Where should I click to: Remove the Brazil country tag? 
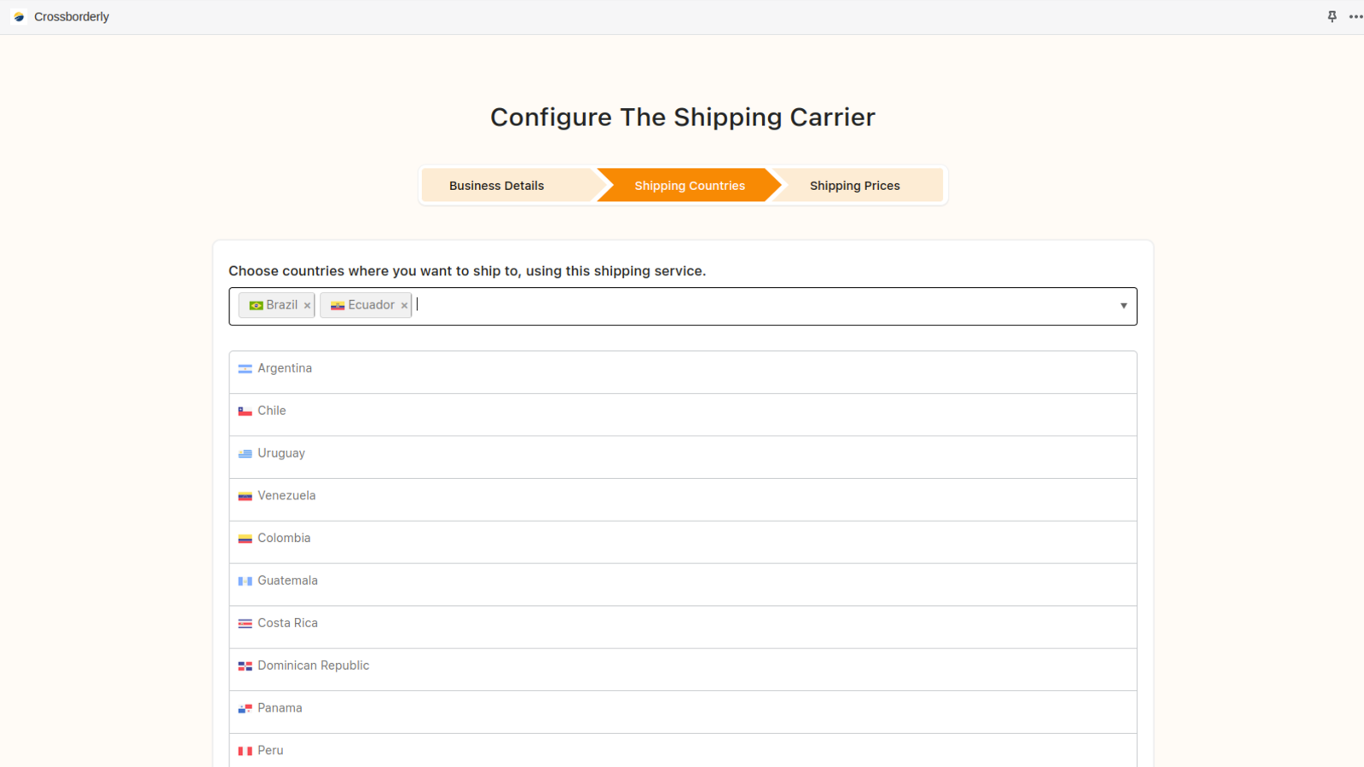(307, 305)
